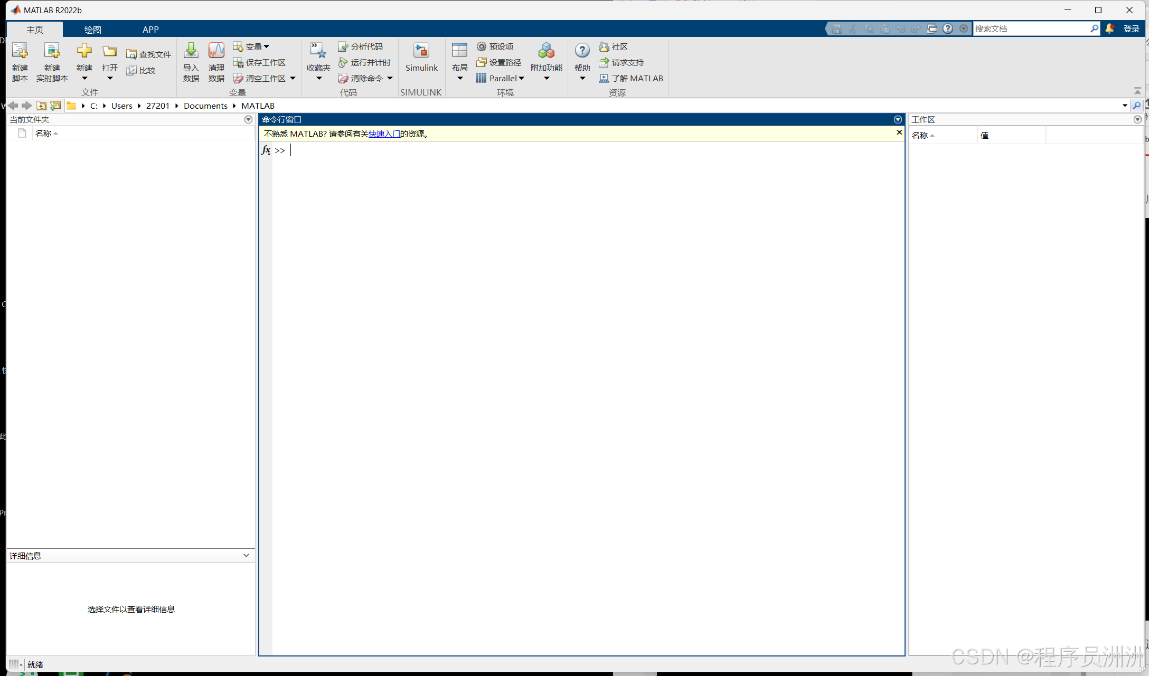Sort by Name (名称) column in Current Folder
1149x676 pixels.
click(x=143, y=134)
